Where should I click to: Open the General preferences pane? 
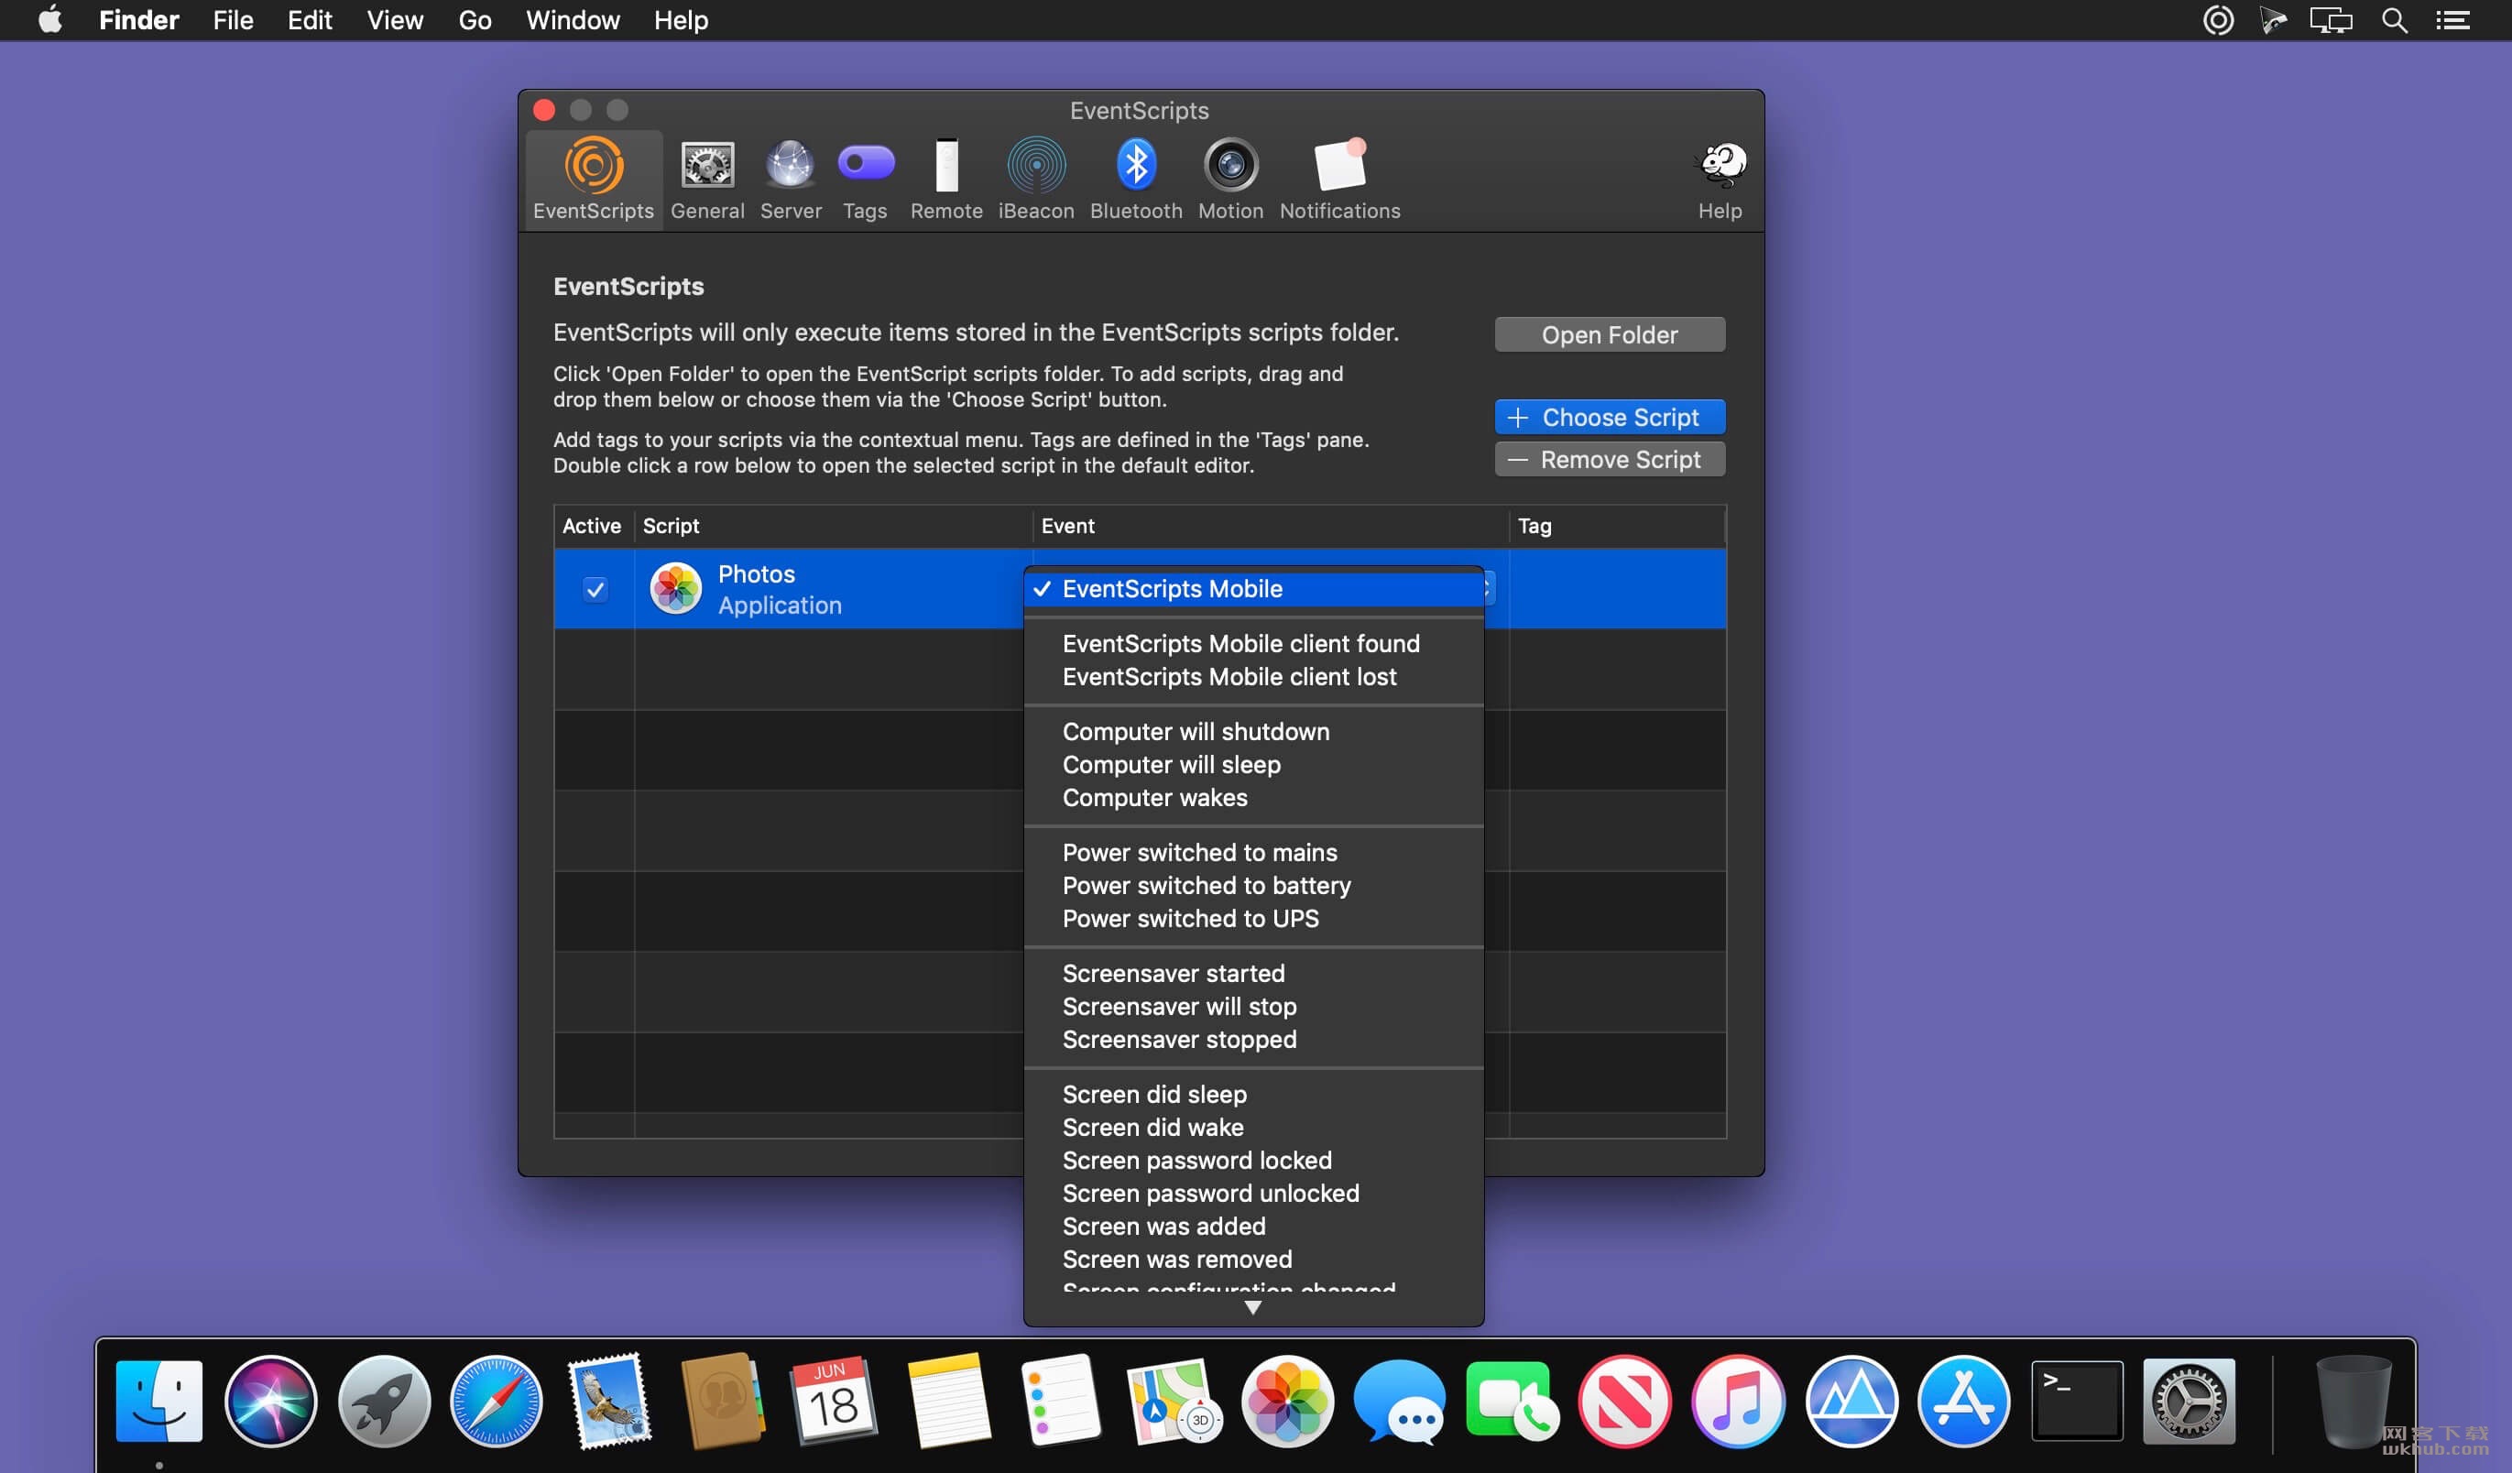tap(706, 180)
